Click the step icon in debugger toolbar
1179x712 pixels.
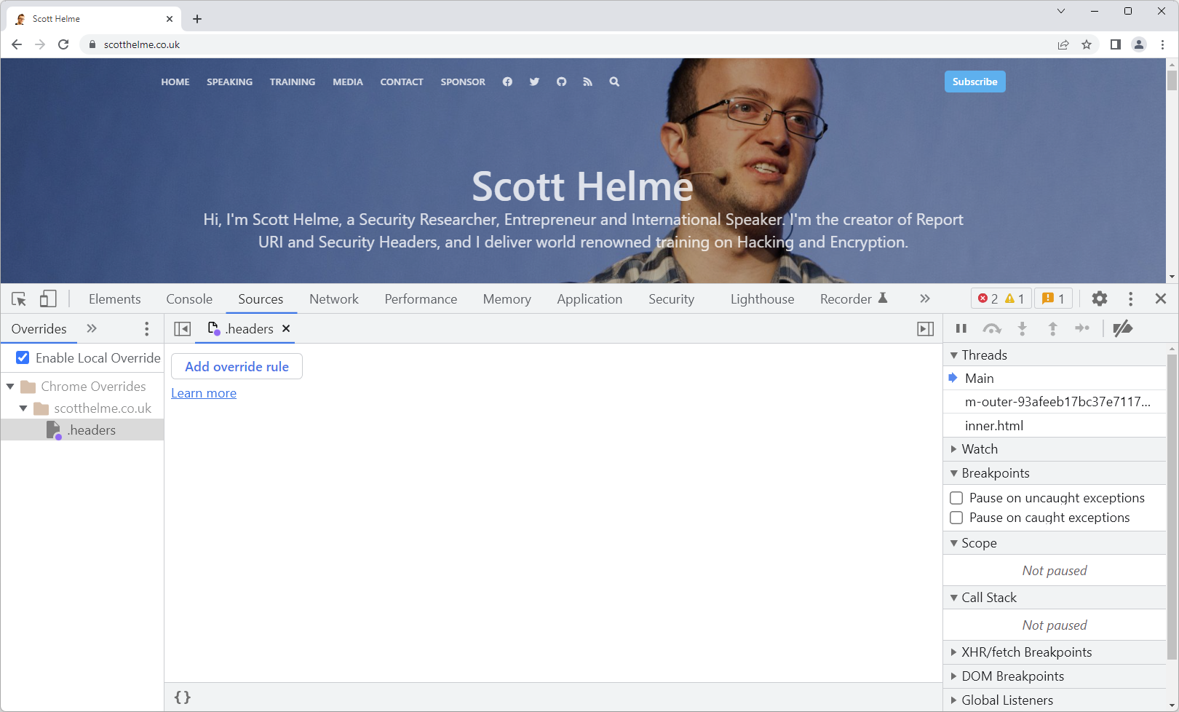1082,328
